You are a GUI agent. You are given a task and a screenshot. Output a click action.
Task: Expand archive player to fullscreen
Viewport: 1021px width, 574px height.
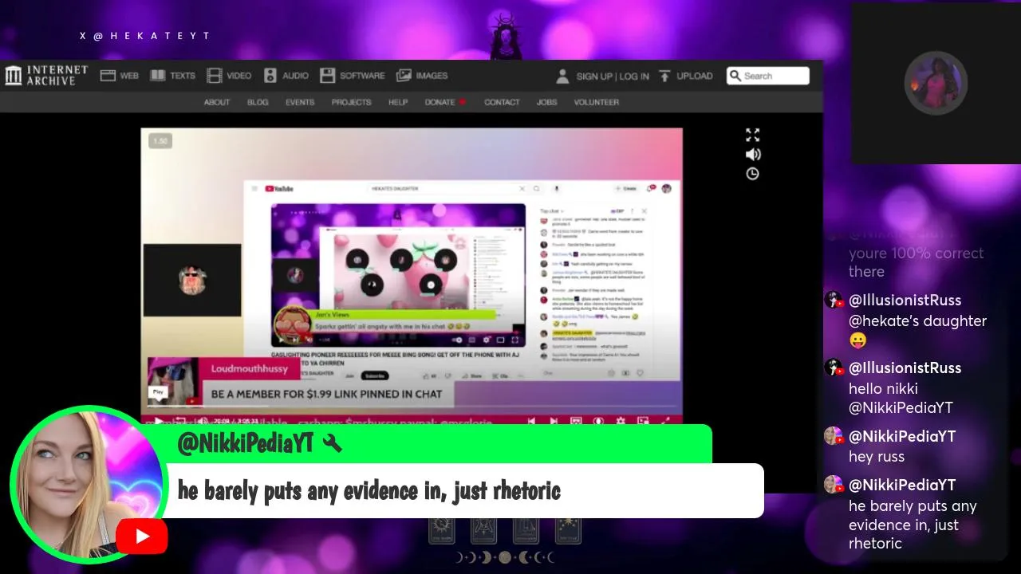[x=753, y=135]
